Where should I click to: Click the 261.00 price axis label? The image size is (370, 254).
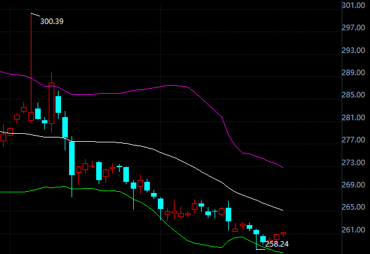[353, 229]
